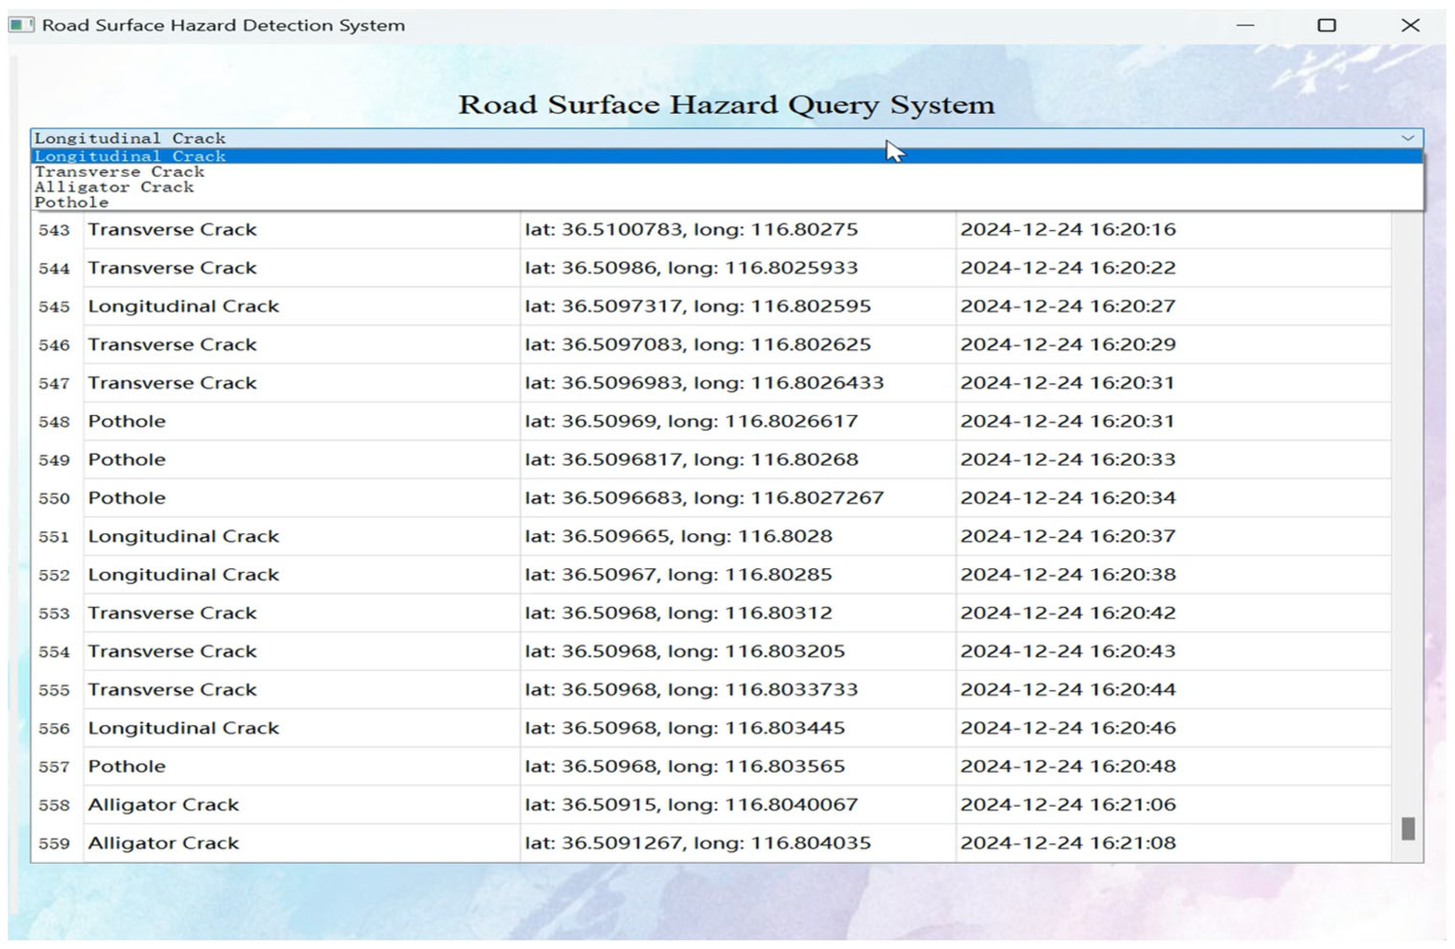Maximize the Road Surface Hazard Detection window

tap(1327, 25)
